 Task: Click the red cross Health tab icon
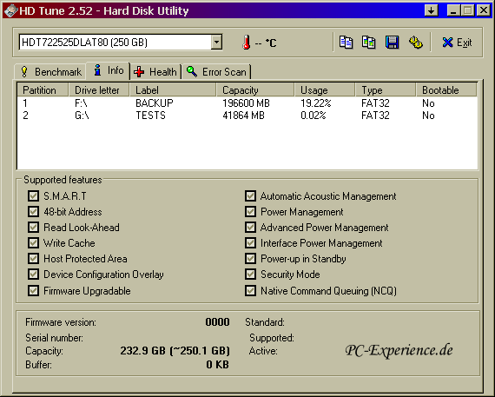click(139, 72)
